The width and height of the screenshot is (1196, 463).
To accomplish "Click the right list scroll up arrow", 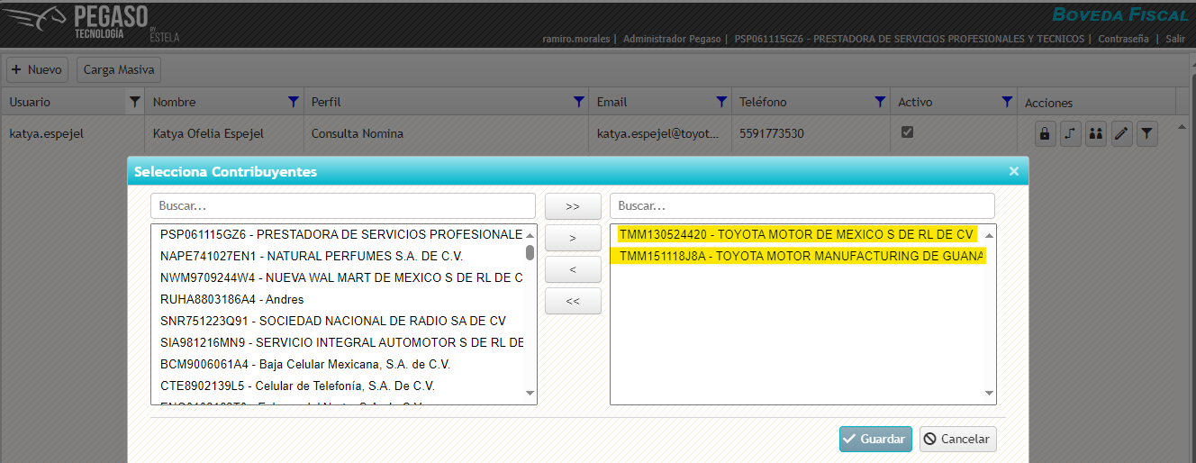I will click(989, 235).
